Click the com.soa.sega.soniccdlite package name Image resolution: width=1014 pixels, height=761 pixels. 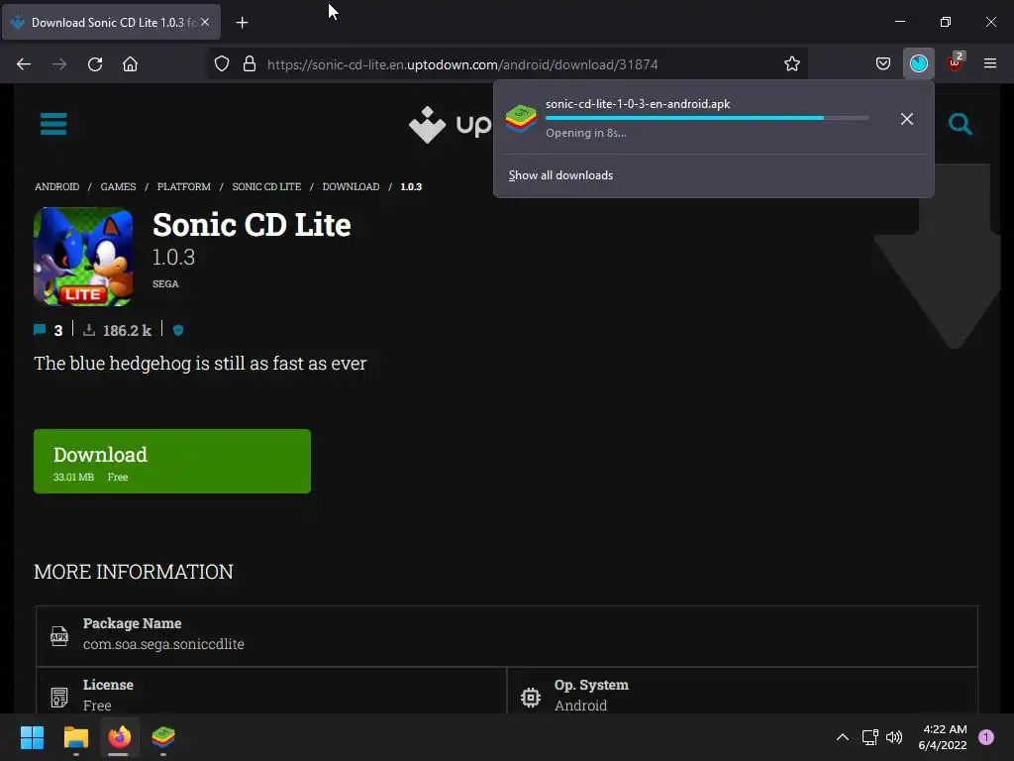163,644
